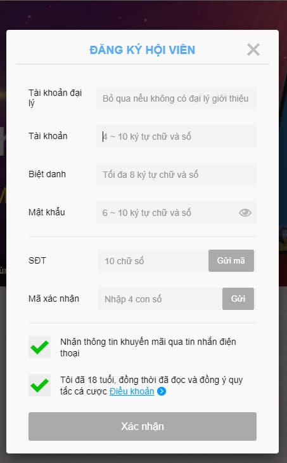
Task: Toggle password visibility eye icon
Action: (x=245, y=213)
